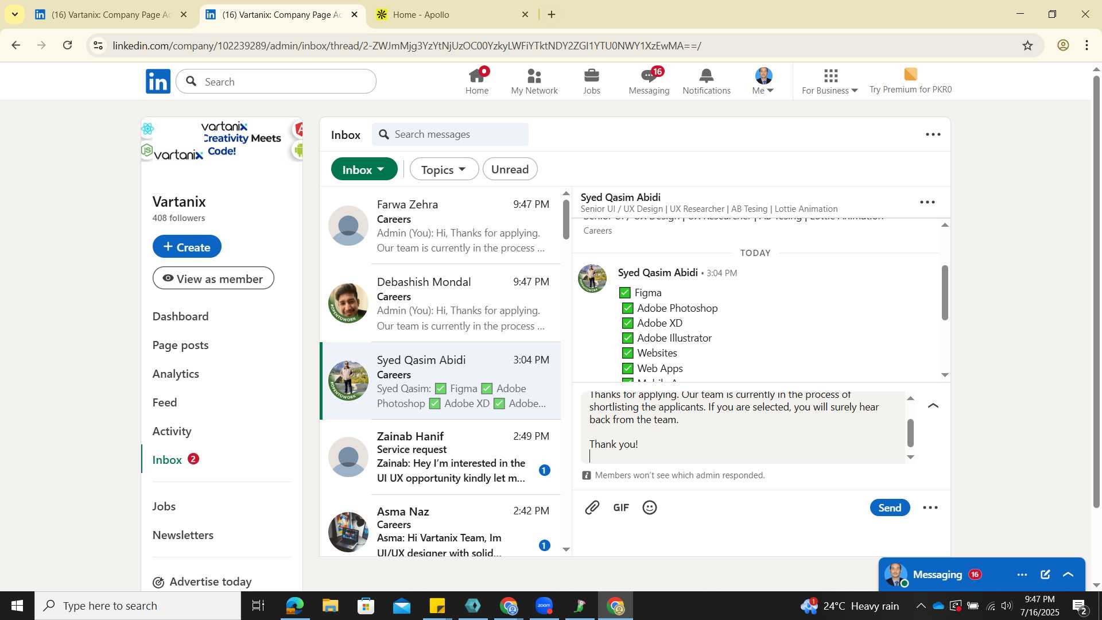Open Advertise today link
Viewport: 1102px width, 620px height.
[203, 582]
